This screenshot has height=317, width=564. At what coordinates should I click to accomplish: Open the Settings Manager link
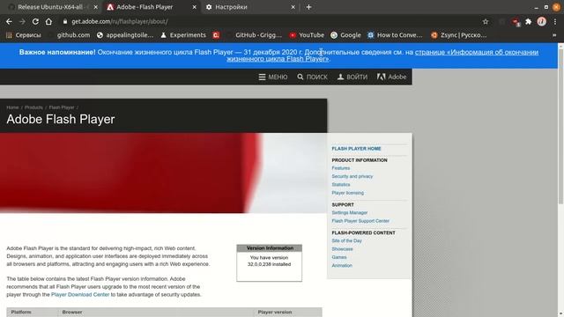349,213
